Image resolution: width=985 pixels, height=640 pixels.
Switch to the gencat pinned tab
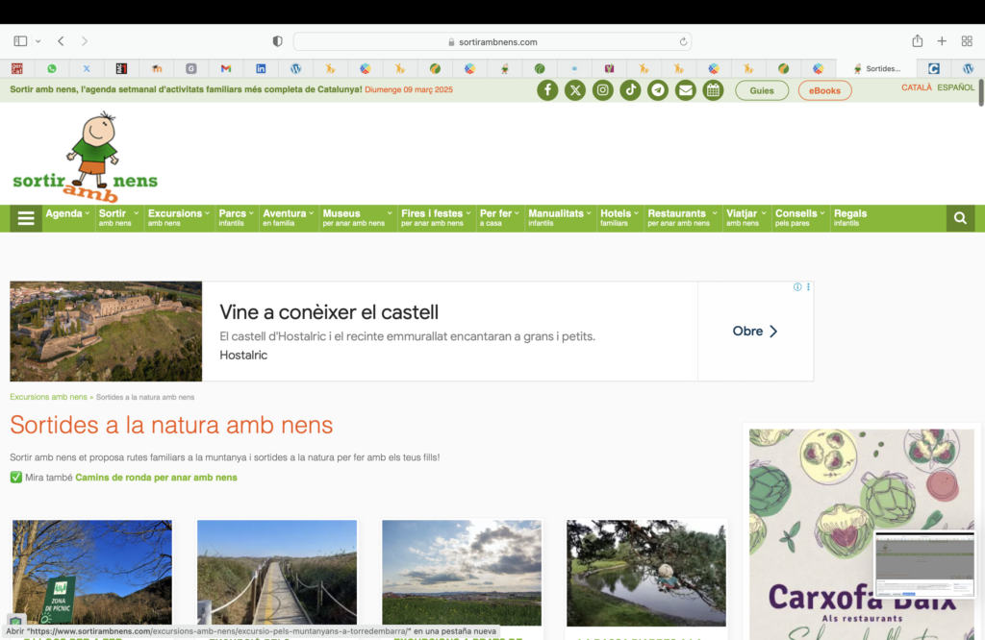click(17, 68)
